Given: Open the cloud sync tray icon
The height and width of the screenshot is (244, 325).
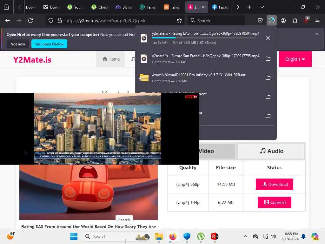Looking at the screenshot, I should [255, 236].
